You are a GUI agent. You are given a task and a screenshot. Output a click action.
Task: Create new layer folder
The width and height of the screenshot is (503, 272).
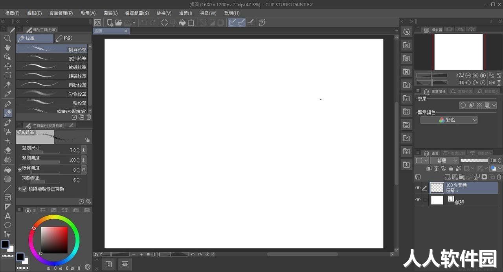pos(462,177)
